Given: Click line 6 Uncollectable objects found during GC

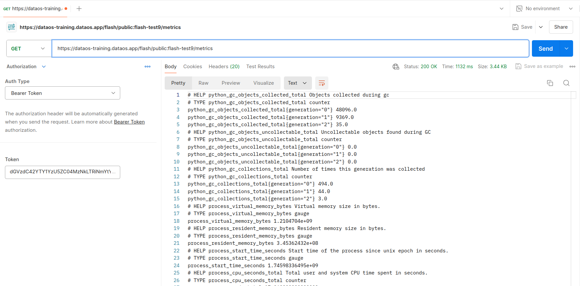Looking at the screenshot, I should click(309, 132).
